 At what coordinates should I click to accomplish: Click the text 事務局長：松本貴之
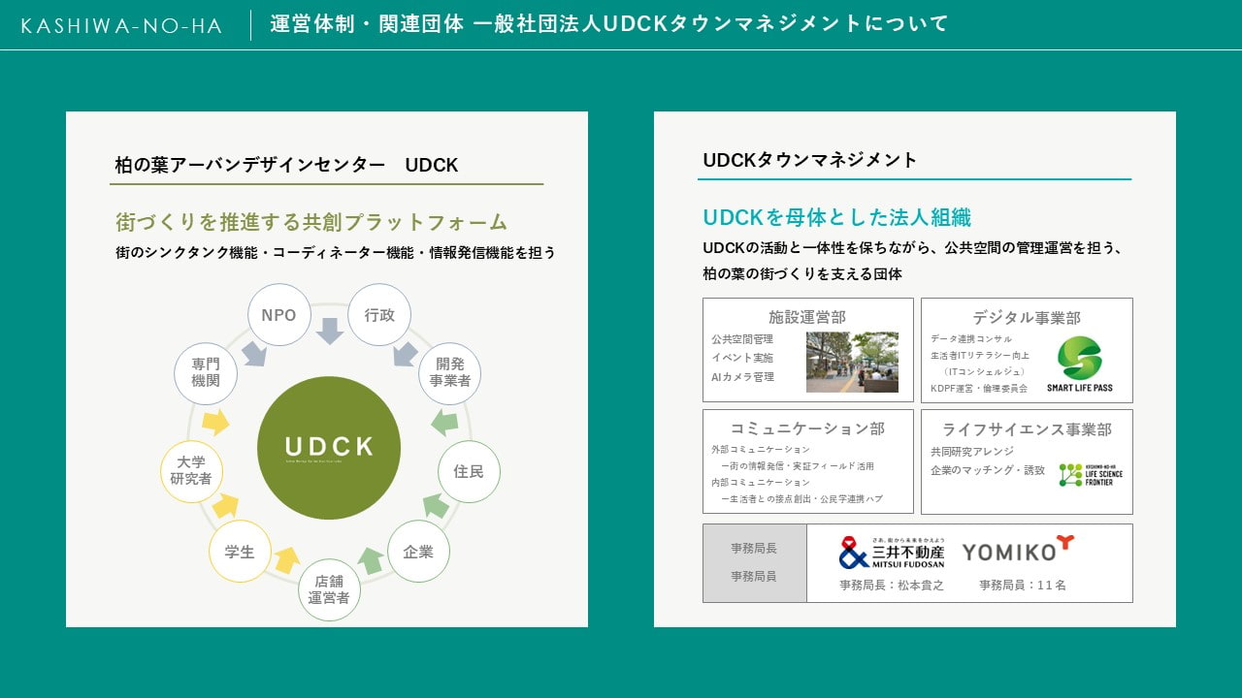click(x=892, y=586)
